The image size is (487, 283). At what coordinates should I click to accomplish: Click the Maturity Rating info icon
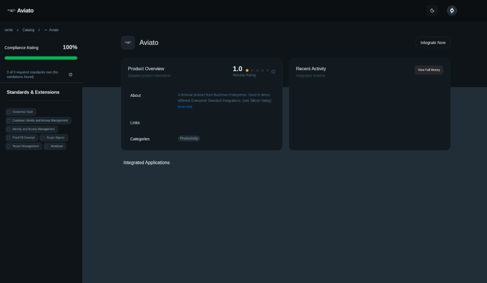point(274,72)
